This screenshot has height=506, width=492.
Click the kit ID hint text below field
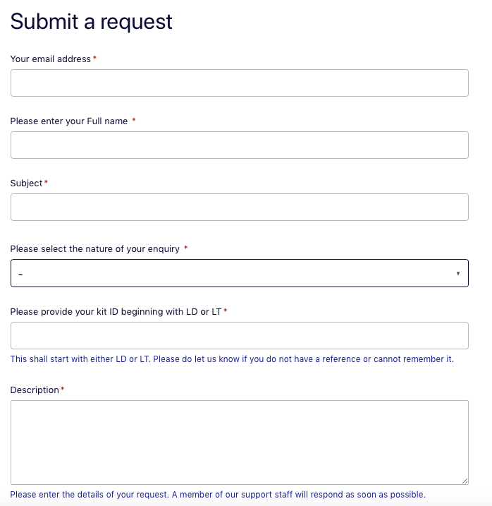(232, 359)
